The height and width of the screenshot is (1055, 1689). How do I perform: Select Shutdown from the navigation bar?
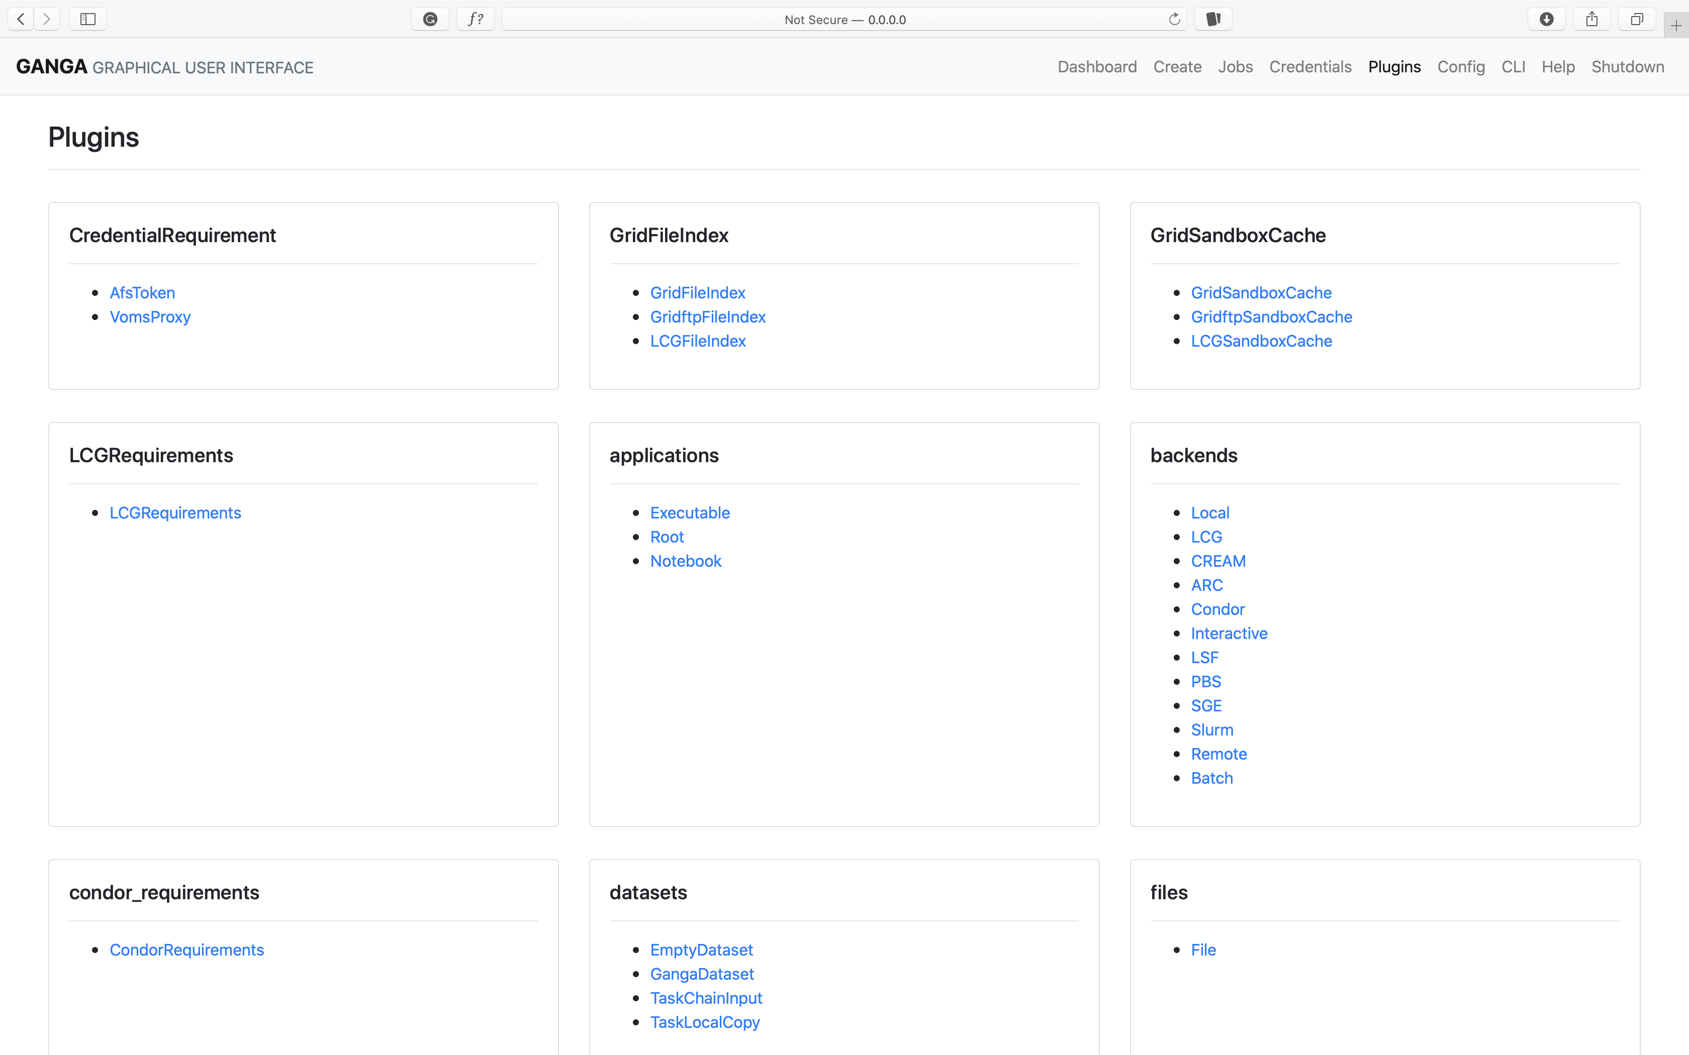(x=1628, y=66)
